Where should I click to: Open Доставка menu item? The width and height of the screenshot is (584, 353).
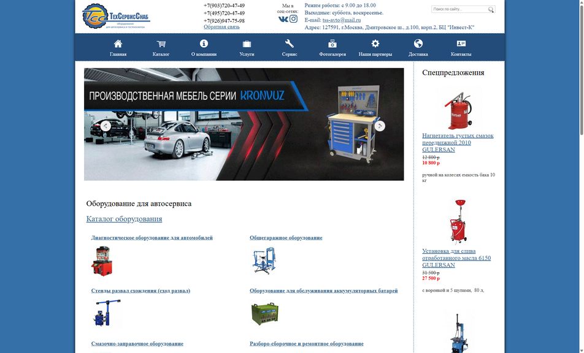point(418,54)
